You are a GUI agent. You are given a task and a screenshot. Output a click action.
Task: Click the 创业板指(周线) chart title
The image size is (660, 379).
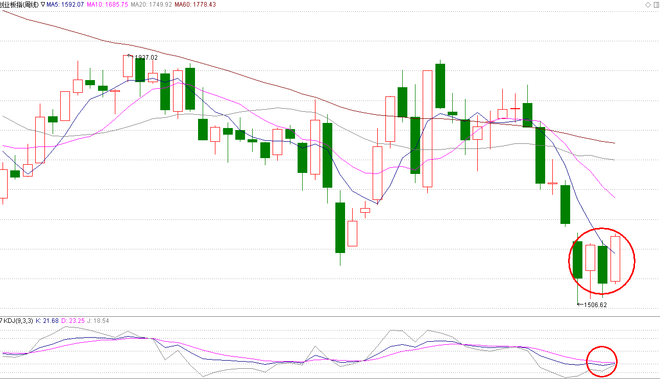tap(19, 4)
